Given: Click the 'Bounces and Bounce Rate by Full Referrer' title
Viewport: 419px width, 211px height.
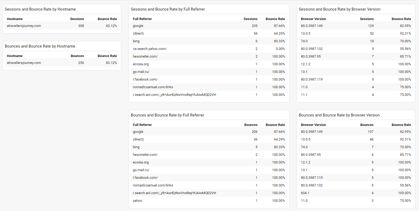Looking at the screenshot, I should point(167,115).
